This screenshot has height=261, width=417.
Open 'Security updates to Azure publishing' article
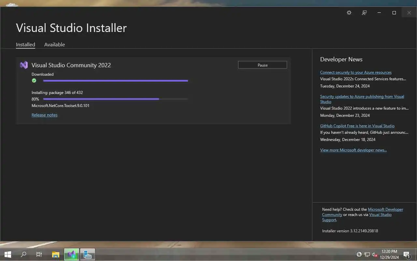(x=362, y=99)
